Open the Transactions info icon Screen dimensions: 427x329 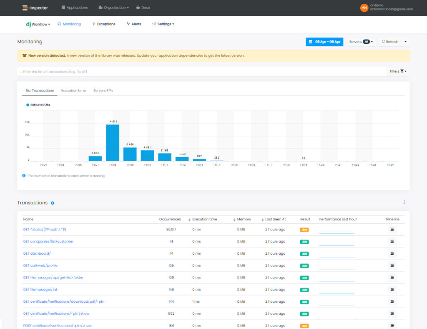[x=53, y=203]
